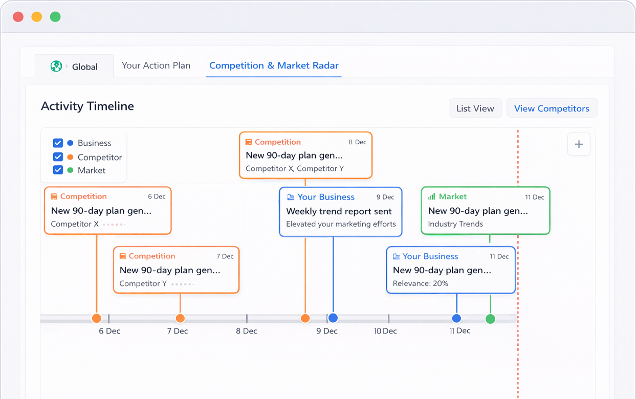Open the Relevance: 20% business card
636x399 pixels.
[x=451, y=270]
